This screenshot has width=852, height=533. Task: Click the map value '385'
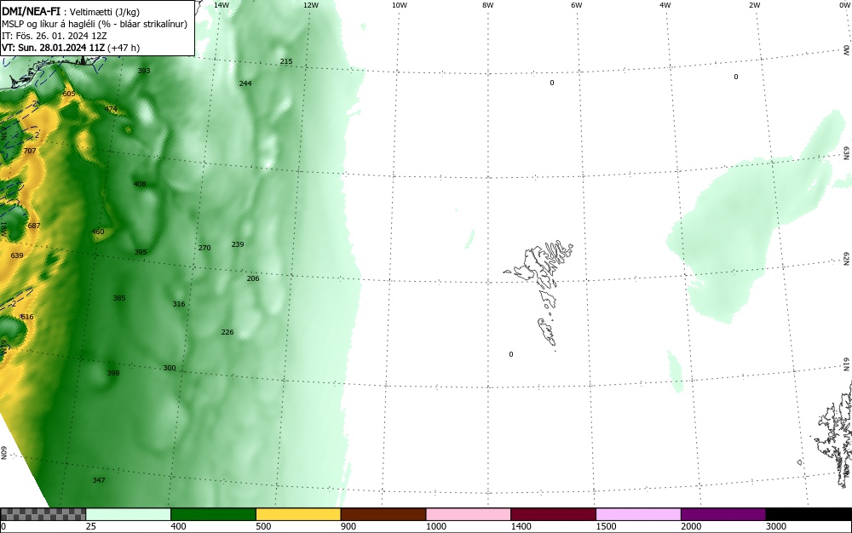[x=119, y=298]
